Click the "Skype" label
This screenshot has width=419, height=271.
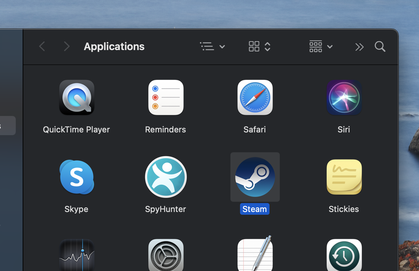tap(76, 209)
